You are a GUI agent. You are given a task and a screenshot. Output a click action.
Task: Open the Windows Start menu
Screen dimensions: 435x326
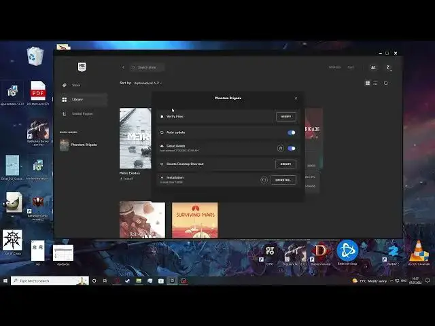pos(5,280)
